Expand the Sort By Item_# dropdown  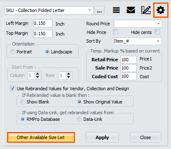137,41
